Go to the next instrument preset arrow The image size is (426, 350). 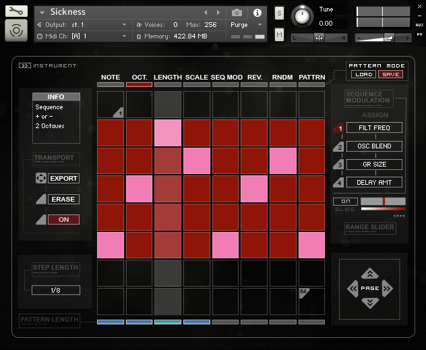pos(218,13)
